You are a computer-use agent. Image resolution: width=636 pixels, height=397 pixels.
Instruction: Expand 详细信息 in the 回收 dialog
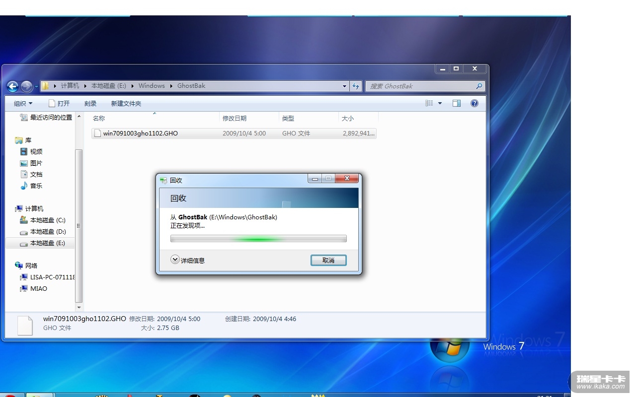tap(188, 260)
